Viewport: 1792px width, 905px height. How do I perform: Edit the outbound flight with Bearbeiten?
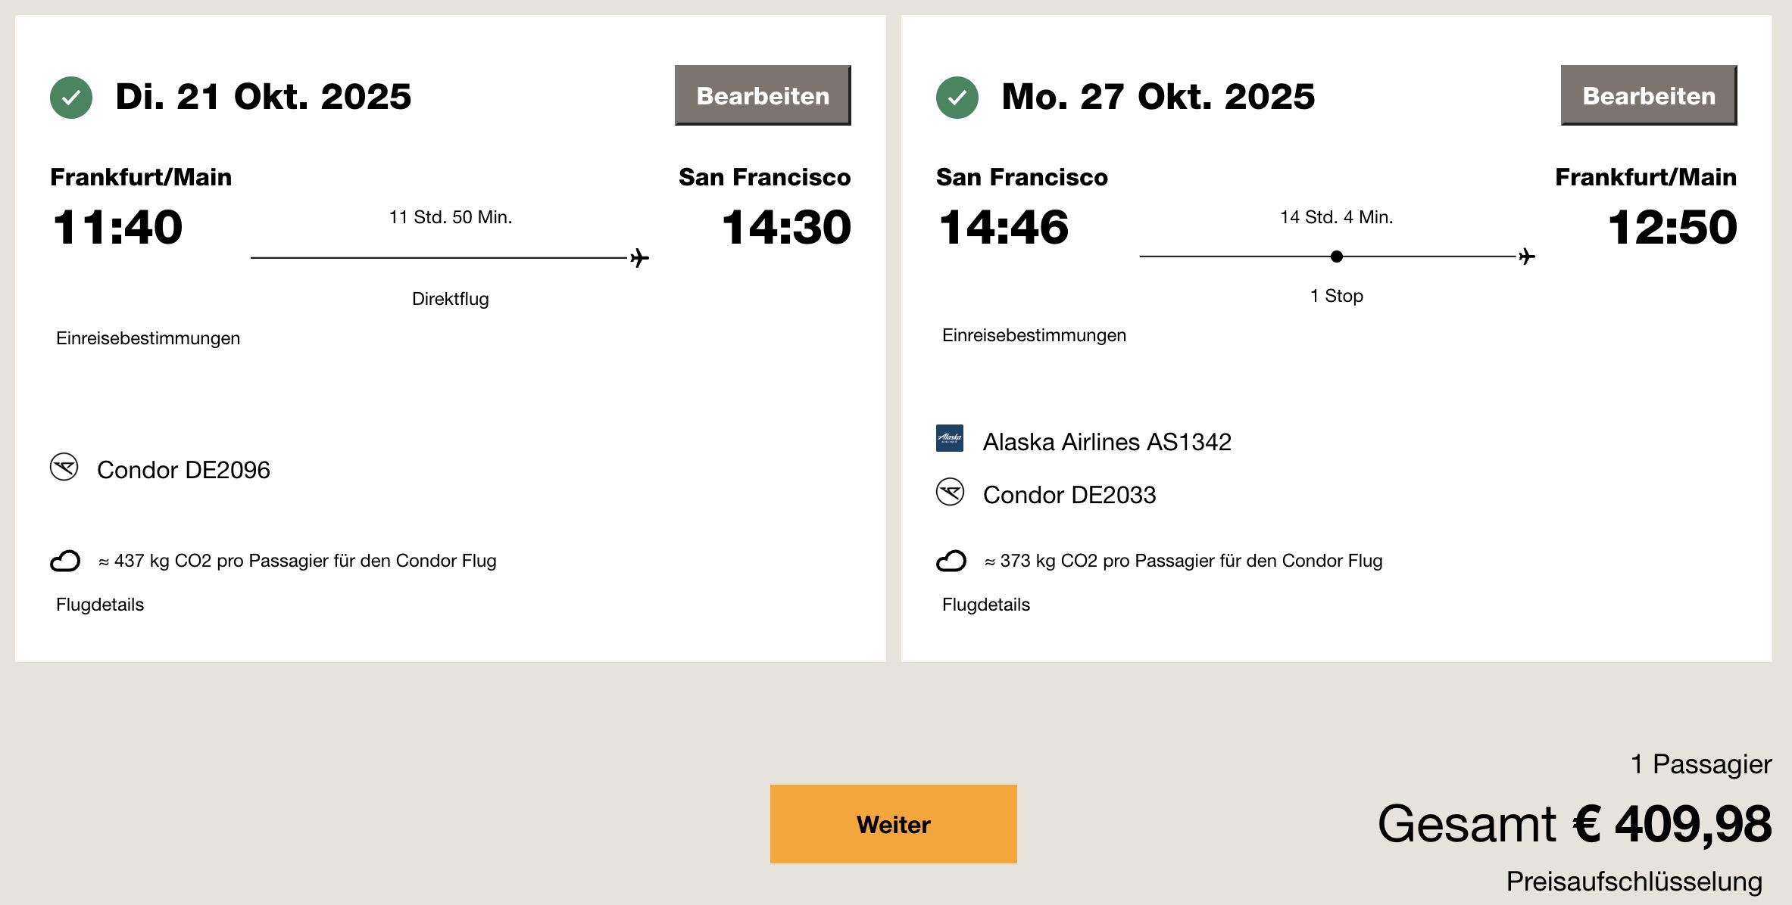763,95
